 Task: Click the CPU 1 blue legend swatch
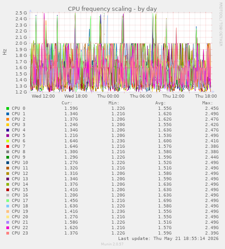(8, 114)
